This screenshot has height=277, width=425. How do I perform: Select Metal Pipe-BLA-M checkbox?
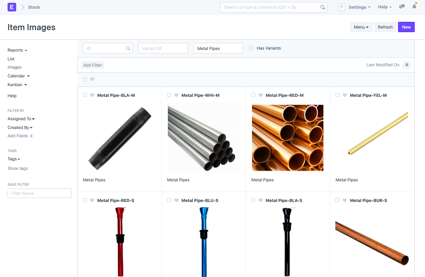tap(85, 95)
